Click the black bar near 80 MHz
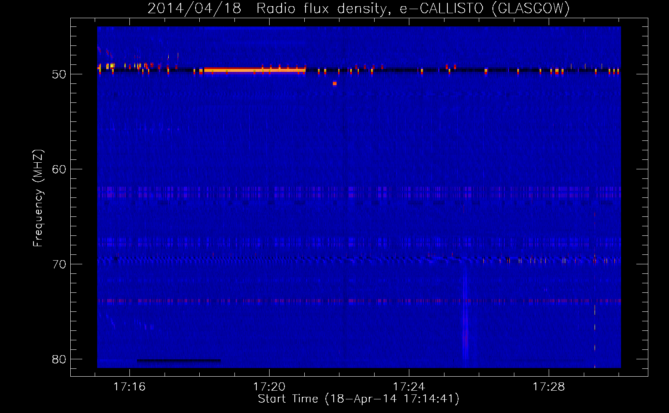669x413 pixels. [179, 361]
